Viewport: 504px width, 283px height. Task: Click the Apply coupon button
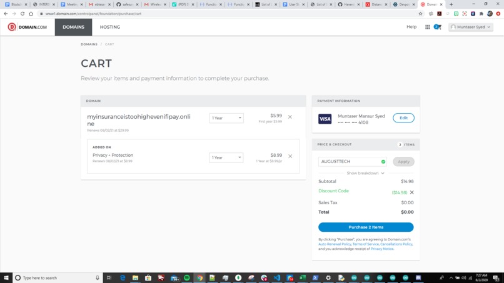click(403, 162)
